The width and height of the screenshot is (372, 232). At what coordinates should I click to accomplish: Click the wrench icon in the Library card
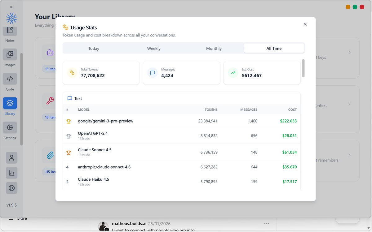click(x=50, y=101)
